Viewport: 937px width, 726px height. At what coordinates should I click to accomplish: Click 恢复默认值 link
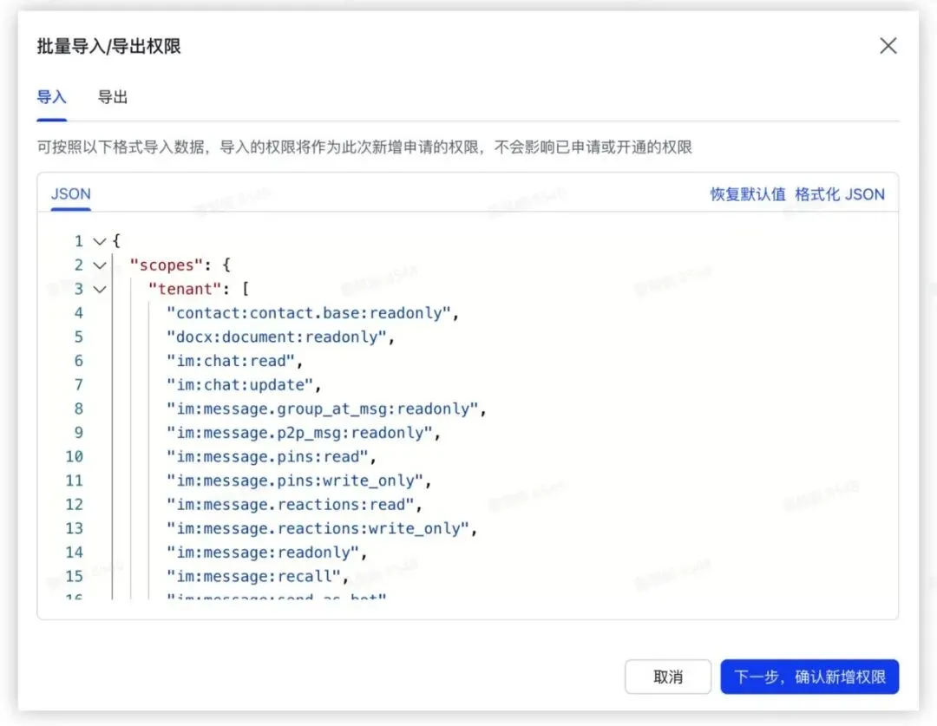[x=748, y=194]
